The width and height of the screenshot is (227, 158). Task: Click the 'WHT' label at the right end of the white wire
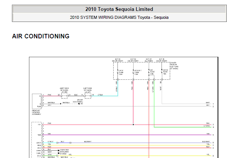tap(208, 103)
